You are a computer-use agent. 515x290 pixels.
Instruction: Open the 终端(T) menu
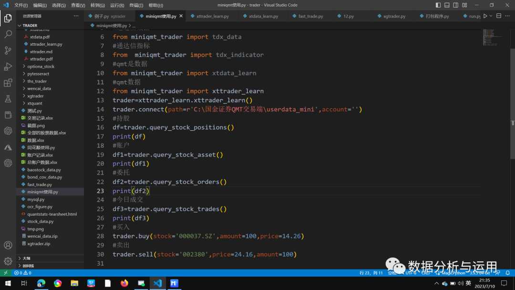coord(136,5)
